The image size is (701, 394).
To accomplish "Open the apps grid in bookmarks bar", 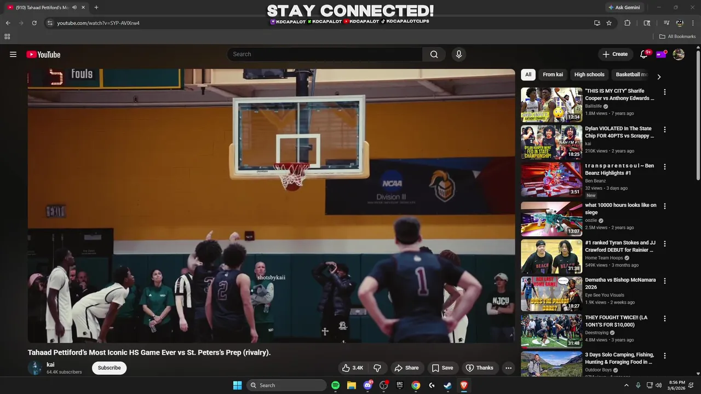I will pyautogui.click(x=7, y=37).
